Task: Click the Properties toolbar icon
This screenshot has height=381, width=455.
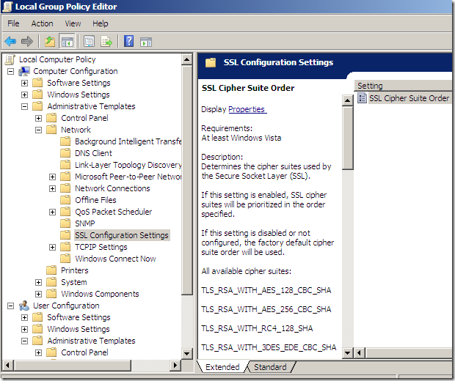Action: [x=89, y=42]
